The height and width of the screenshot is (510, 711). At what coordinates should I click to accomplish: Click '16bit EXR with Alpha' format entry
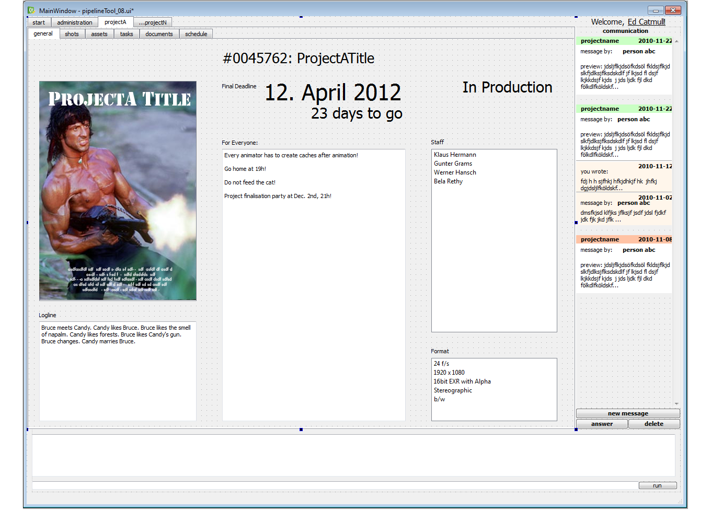coord(462,381)
